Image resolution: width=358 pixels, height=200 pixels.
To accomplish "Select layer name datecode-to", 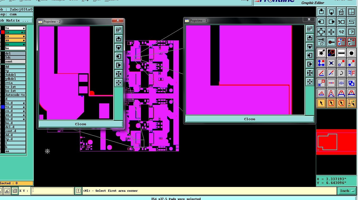I will pyautogui.click(x=15, y=95).
